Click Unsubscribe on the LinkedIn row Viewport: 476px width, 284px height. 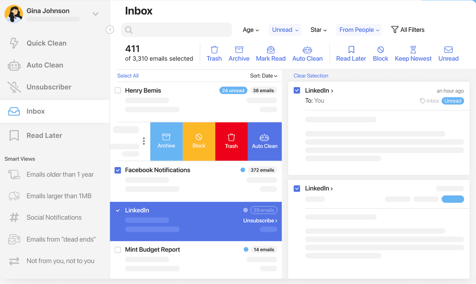[260, 221]
